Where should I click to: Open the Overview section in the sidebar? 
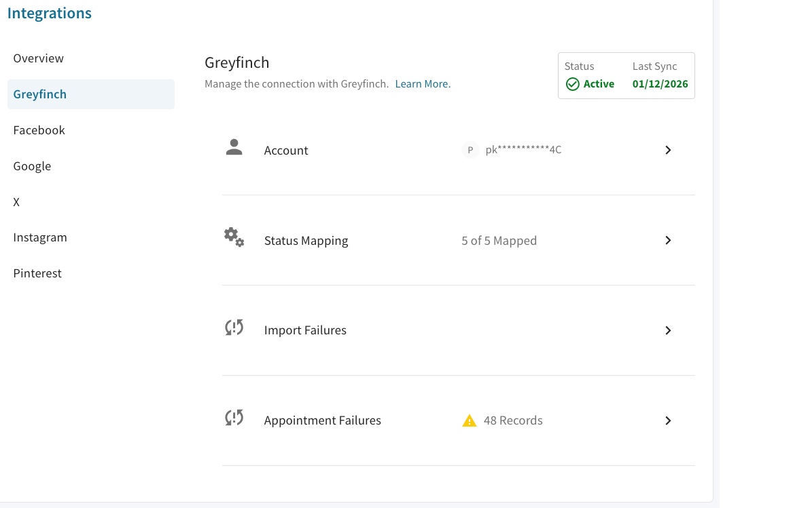point(91,58)
